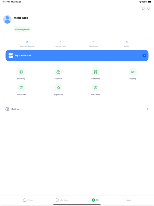Open My dashboard banner
The height and width of the screenshot is (206, 154).
(x=77, y=56)
